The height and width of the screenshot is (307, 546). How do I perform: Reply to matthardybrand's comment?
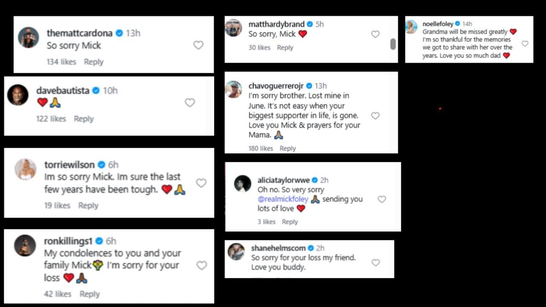click(x=285, y=47)
